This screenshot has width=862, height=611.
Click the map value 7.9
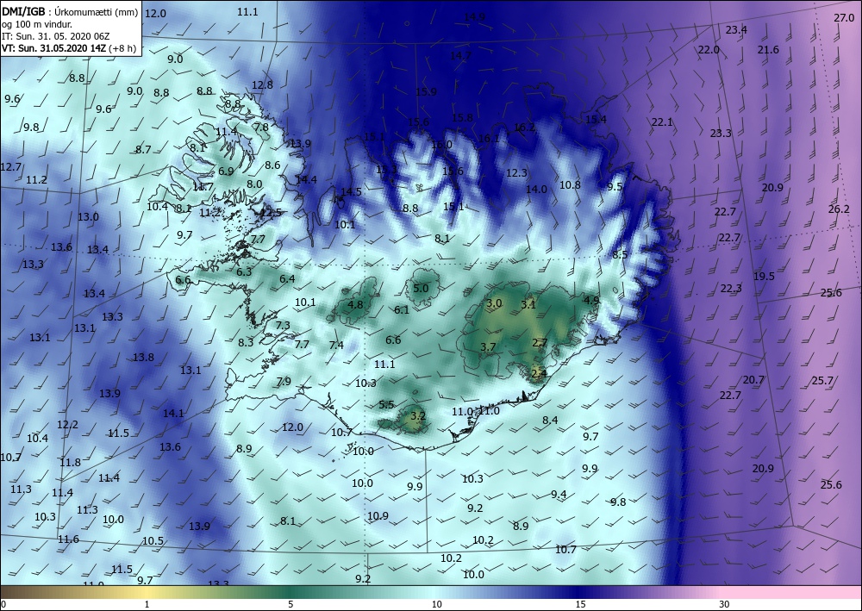coord(284,381)
